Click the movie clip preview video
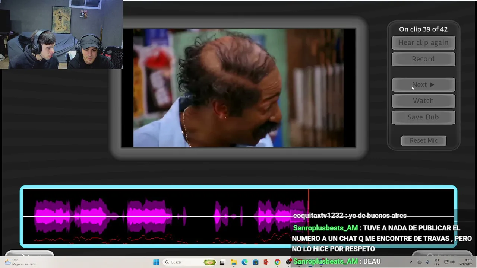477x268 pixels. pos(238,88)
